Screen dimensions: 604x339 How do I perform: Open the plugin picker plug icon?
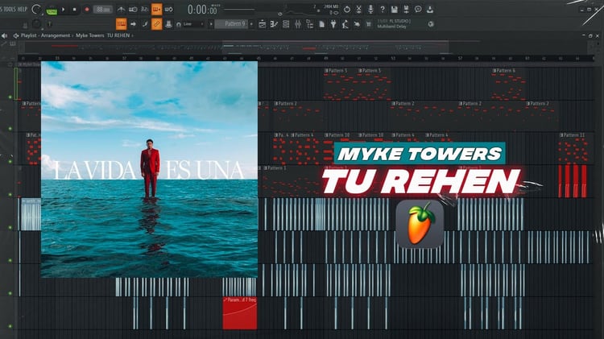[x=333, y=24]
